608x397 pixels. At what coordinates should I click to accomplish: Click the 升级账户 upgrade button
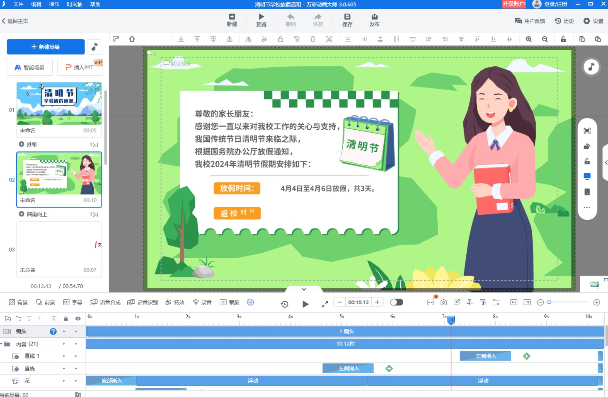coord(514,4)
